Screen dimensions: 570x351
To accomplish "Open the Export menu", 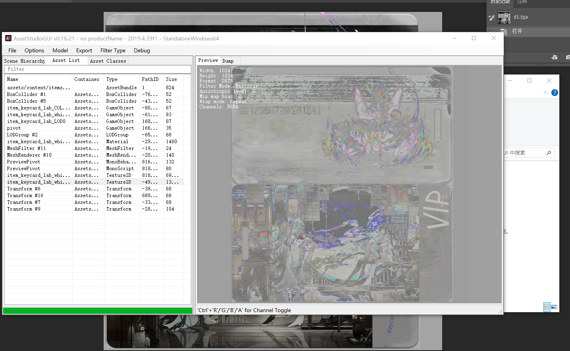I will (x=84, y=50).
